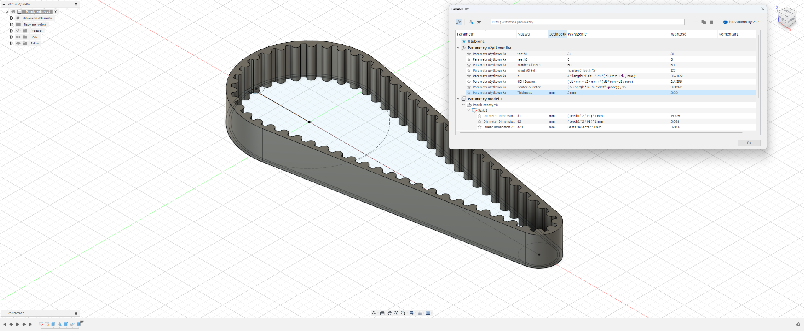Collapse Parametry użytkownika group
804x331 pixels.
pyautogui.click(x=458, y=48)
